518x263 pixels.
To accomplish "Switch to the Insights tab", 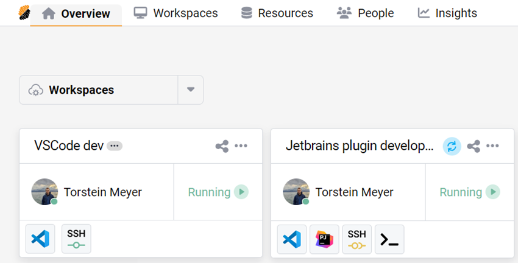I will pos(447,13).
